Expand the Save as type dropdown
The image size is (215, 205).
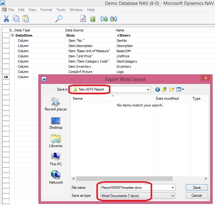point(173,196)
